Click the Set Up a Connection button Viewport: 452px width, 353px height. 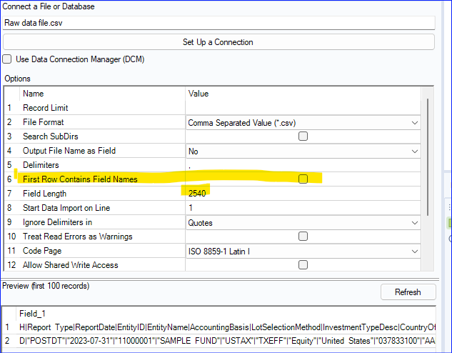217,42
